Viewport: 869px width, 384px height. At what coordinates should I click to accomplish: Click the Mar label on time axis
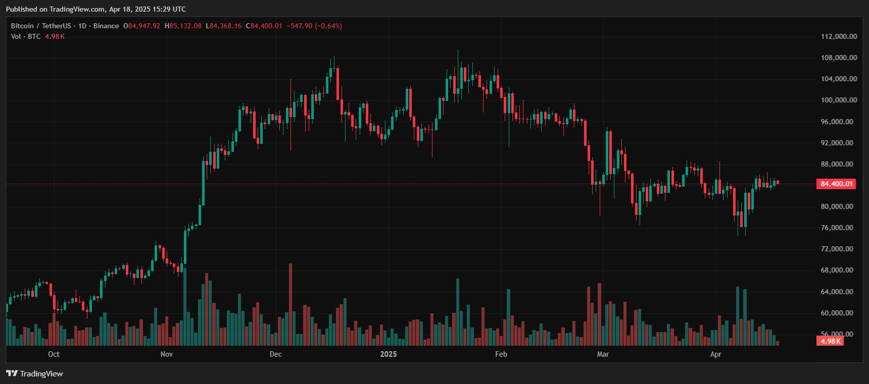(603, 354)
